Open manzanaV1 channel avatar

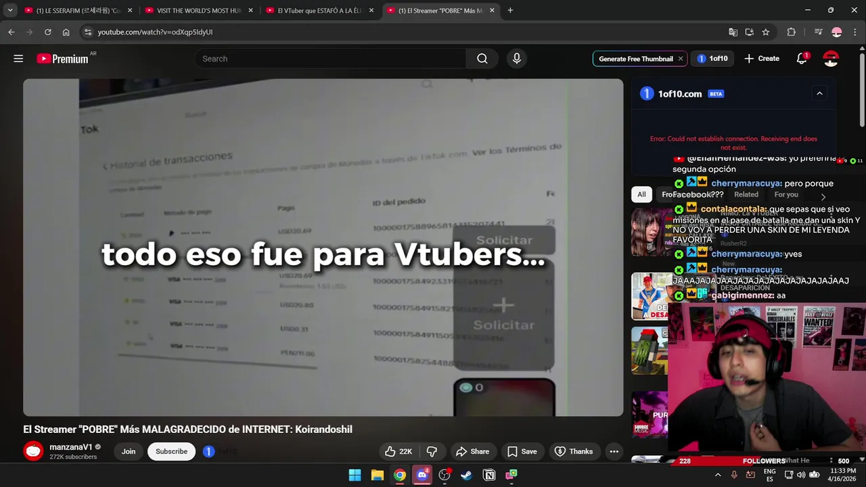(x=33, y=451)
